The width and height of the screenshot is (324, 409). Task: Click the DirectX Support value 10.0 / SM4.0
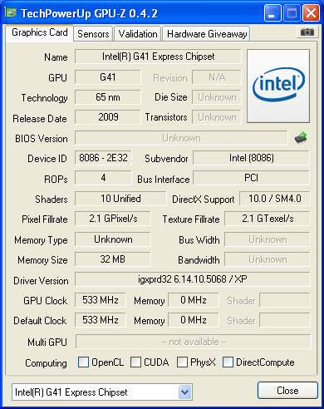(x=275, y=199)
